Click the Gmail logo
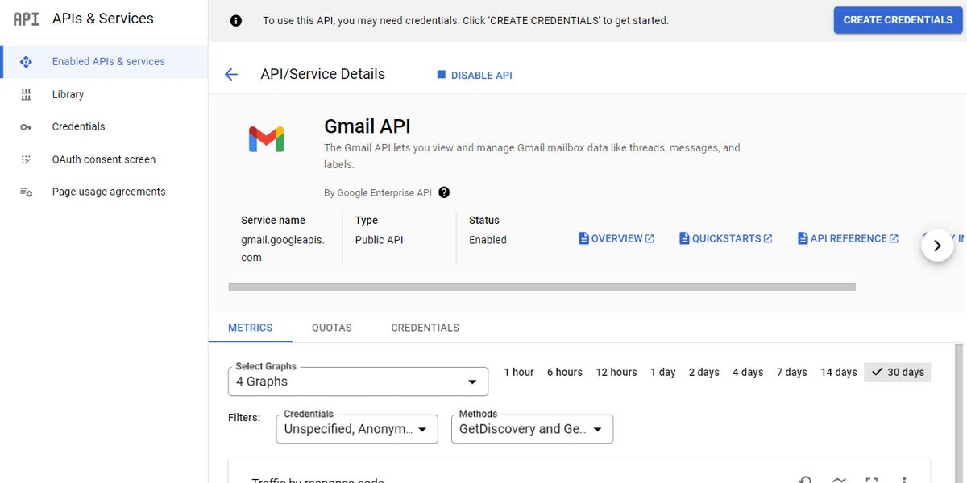The height and width of the screenshot is (483, 967). coord(266,139)
